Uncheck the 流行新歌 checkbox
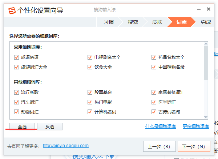Screen dimensions: 218x159 coord(16,92)
